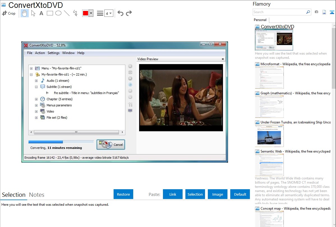Click the camera snapshot icon
This screenshot has height=227, width=336.
coord(316,12)
